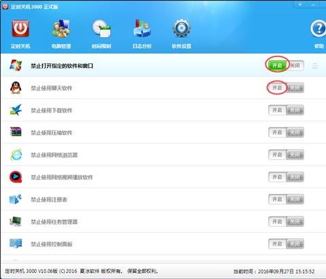The height and width of the screenshot is (279, 326).
Task: Enable 开启 for 禁止使用任务管理器
Action: [277, 221]
